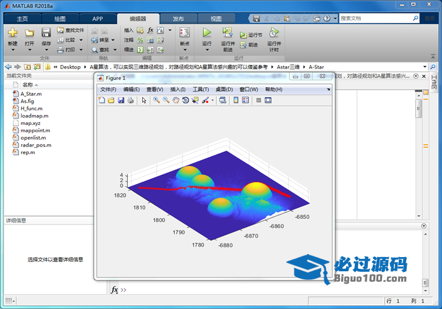The width and height of the screenshot is (442, 309).
Task: Expand the Breakpoints (断点) dropdown
Action: (184, 51)
